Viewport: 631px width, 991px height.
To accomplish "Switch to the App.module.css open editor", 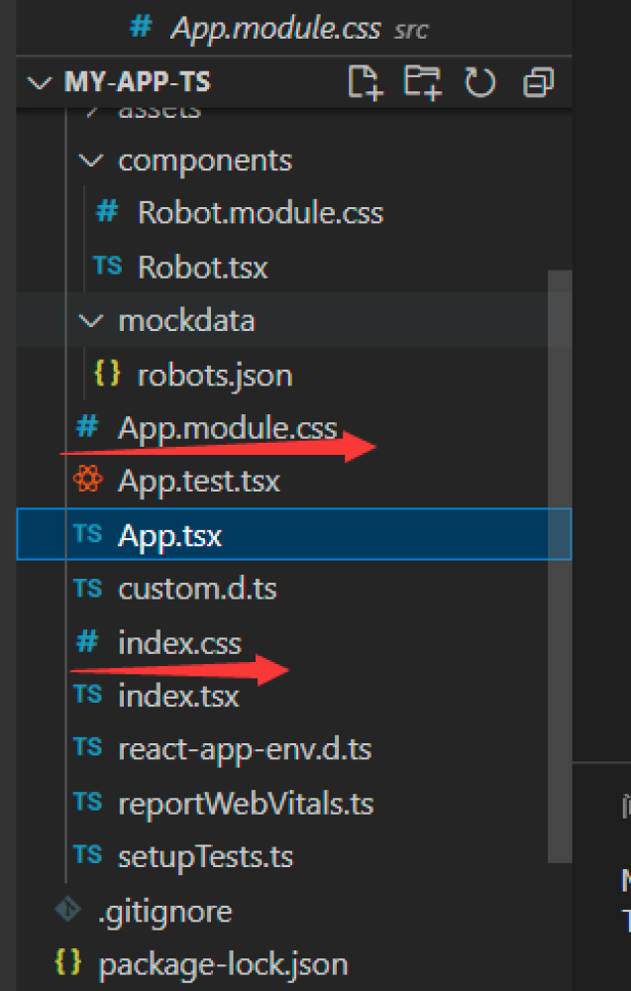I will 274,29.
